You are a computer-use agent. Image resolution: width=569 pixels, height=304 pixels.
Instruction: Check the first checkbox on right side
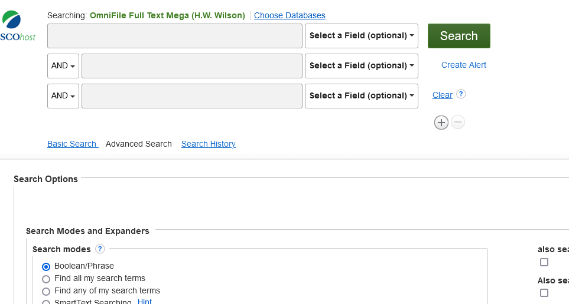pyautogui.click(x=544, y=262)
